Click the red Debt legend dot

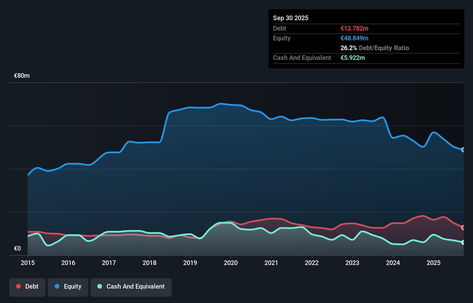click(18, 286)
